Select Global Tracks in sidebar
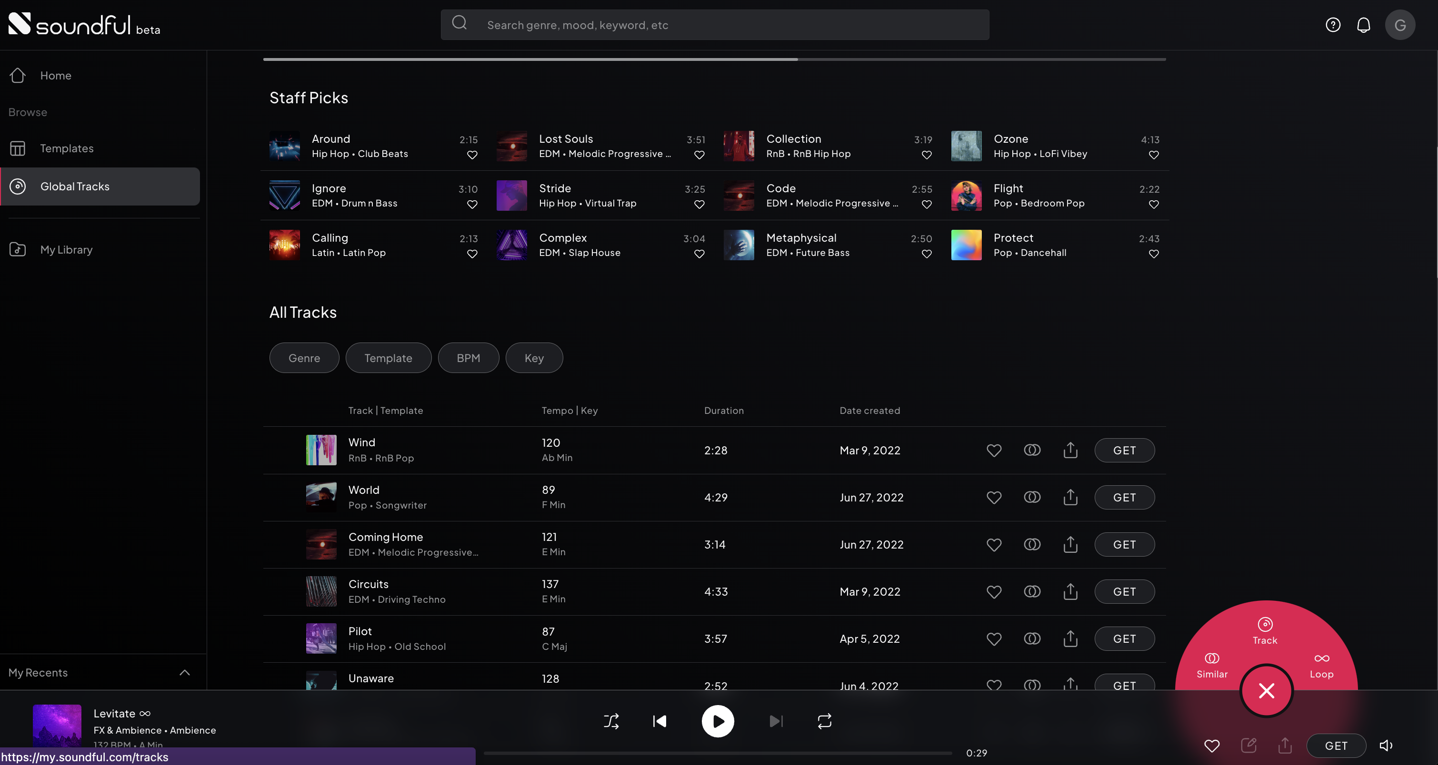The image size is (1438, 765). (100, 186)
